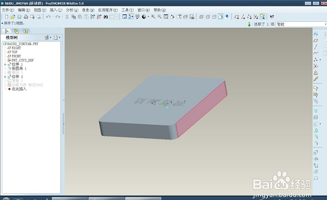
Task: Open the smart selection filter dropdown
Action: tap(301, 24)
